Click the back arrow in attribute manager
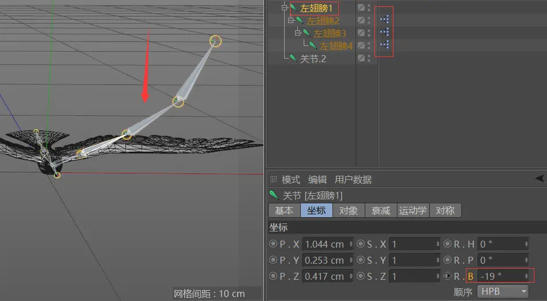The height and width of the screenshot is (301, 547). 539,179
